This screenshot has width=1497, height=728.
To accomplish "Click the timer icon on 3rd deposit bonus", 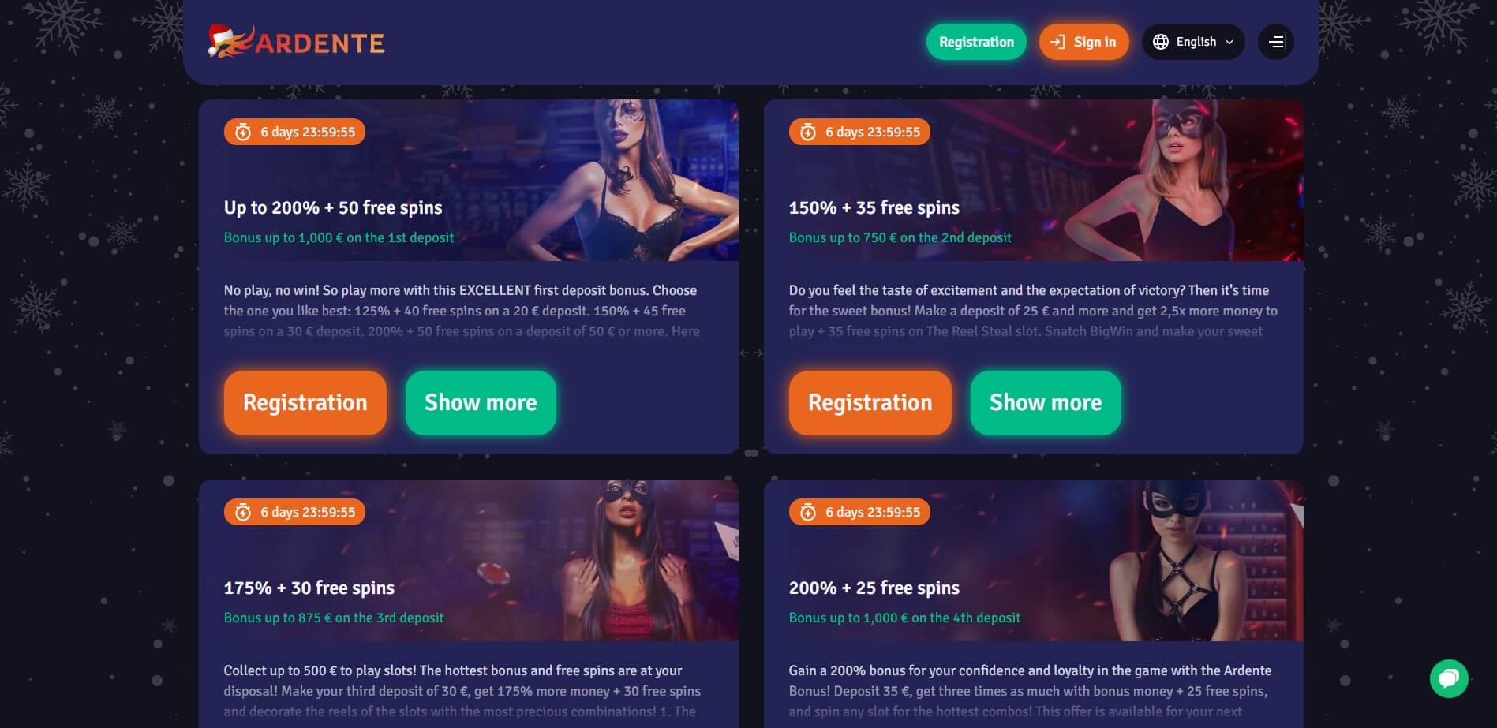I will tap(243, 512).
